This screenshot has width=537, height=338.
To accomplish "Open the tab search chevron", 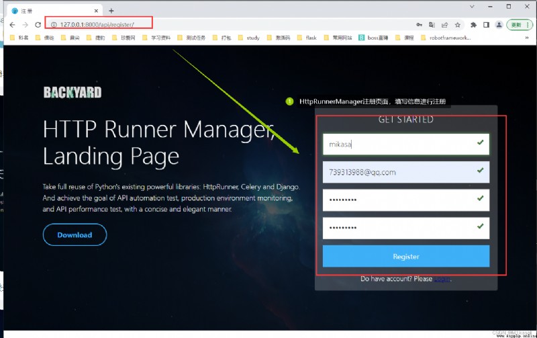I will point(472,7).
